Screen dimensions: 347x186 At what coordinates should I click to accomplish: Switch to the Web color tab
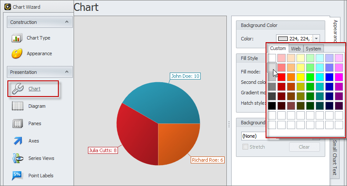tap(296, 49)
